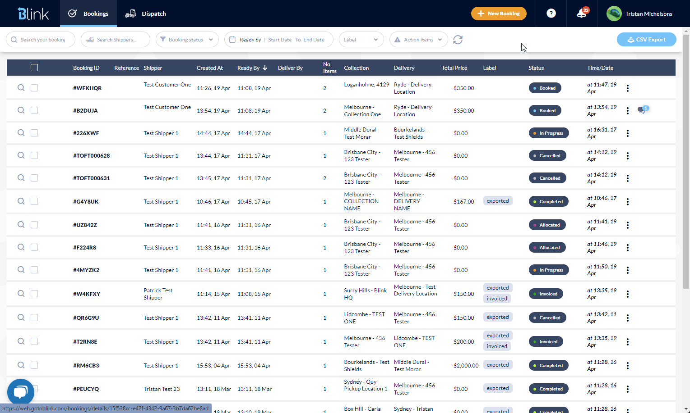Check the row checkbox for #PEUCYQ
The width and height of the screenshot is (690, 413).
pos(34,389)
